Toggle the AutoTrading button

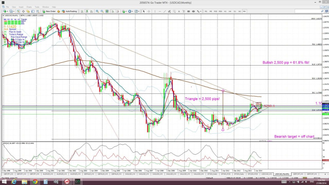[69, 11]
